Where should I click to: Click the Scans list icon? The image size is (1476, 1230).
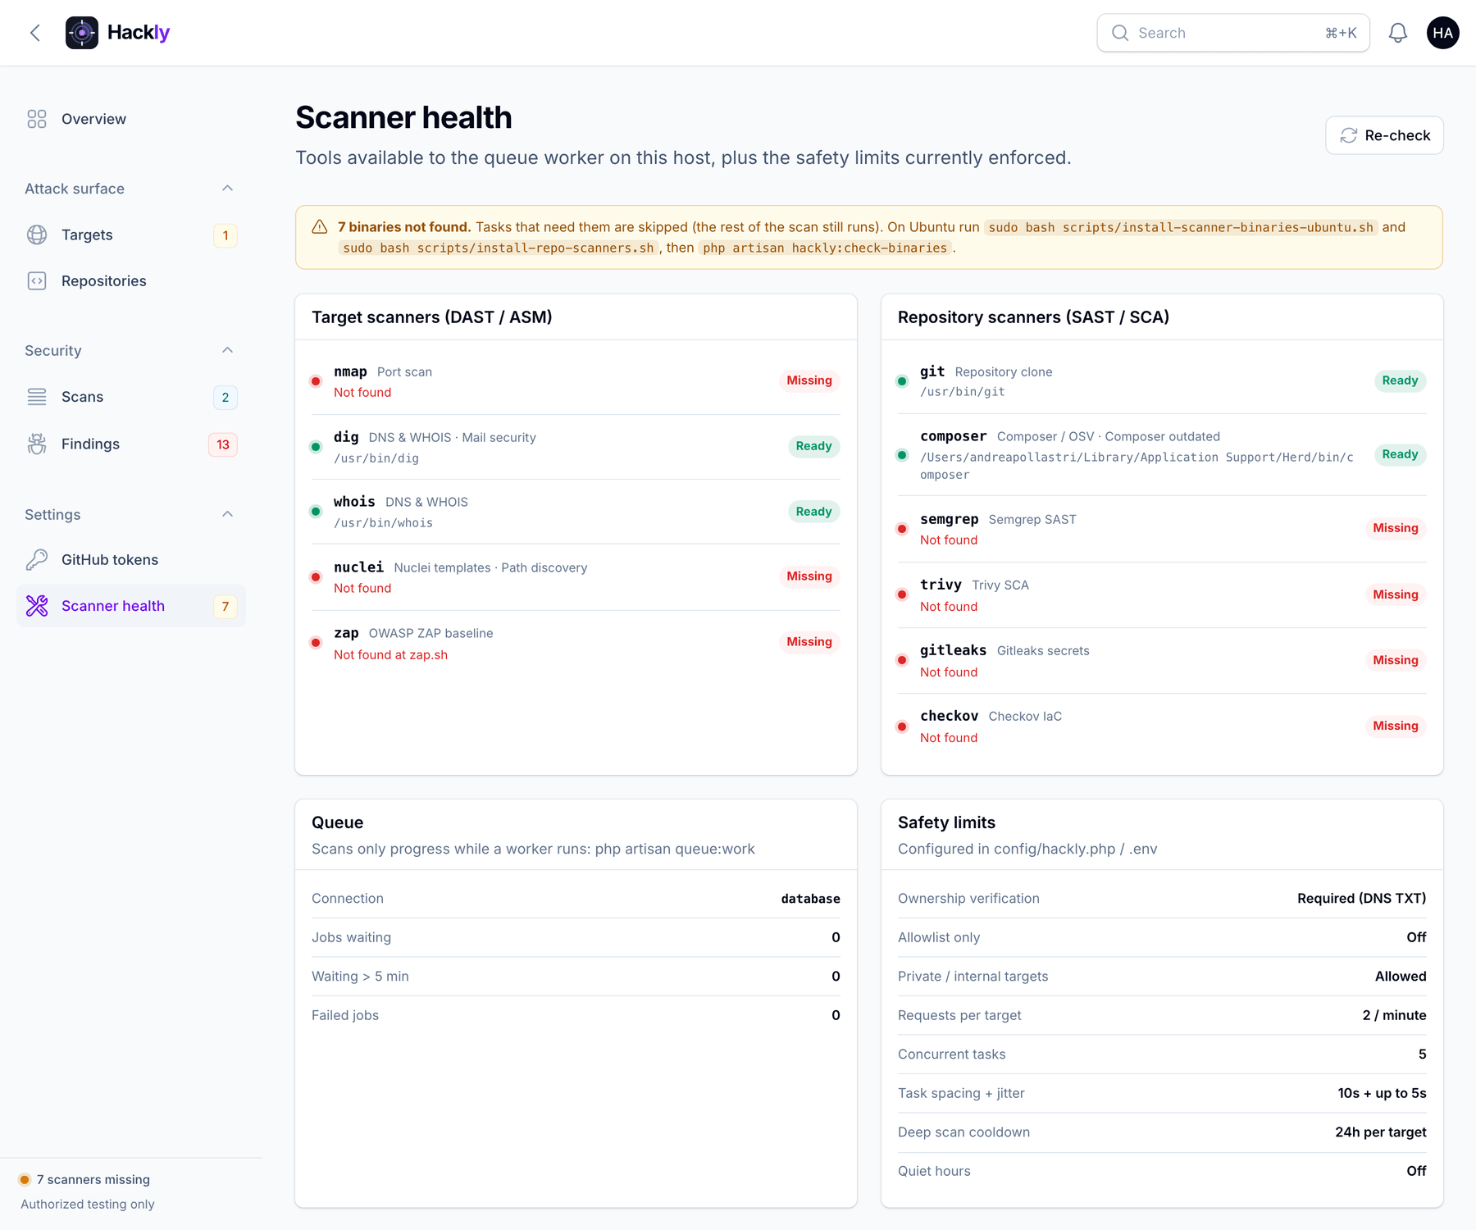(37, 397)
